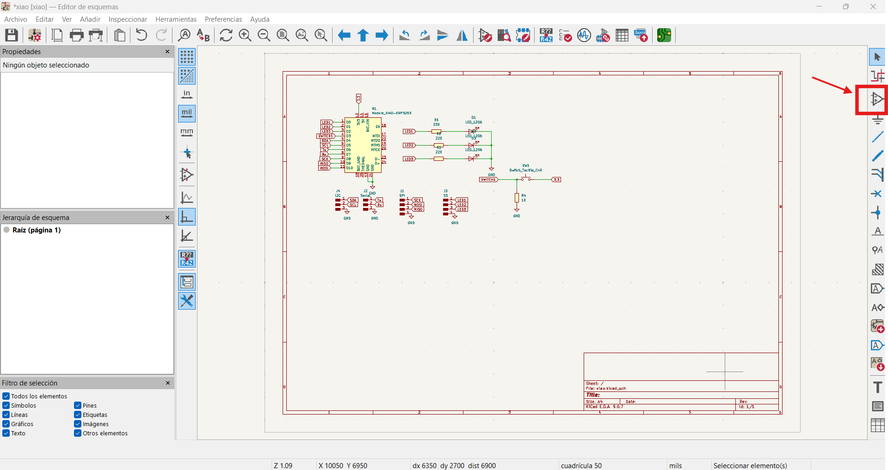Switch units to inches
The height and width of the screenshot is (470, 888).
coord(187,95)
